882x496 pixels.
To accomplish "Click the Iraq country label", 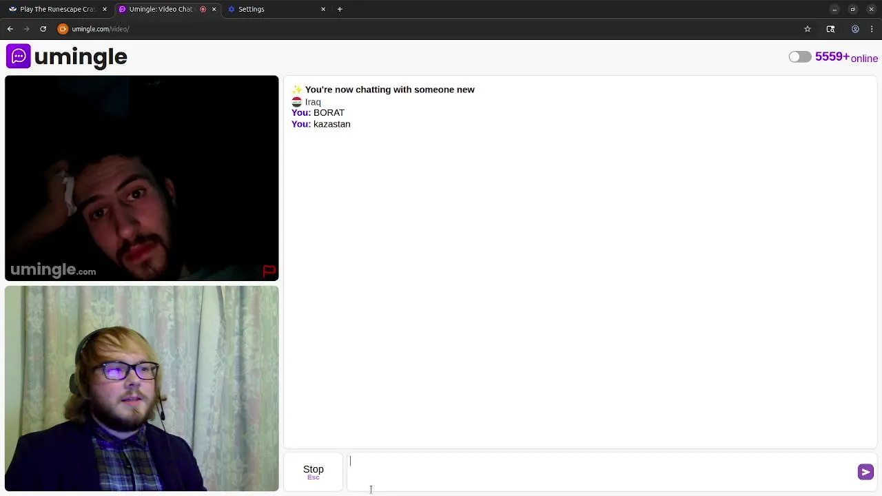I will pyautogui.click(x=313, y=102).
